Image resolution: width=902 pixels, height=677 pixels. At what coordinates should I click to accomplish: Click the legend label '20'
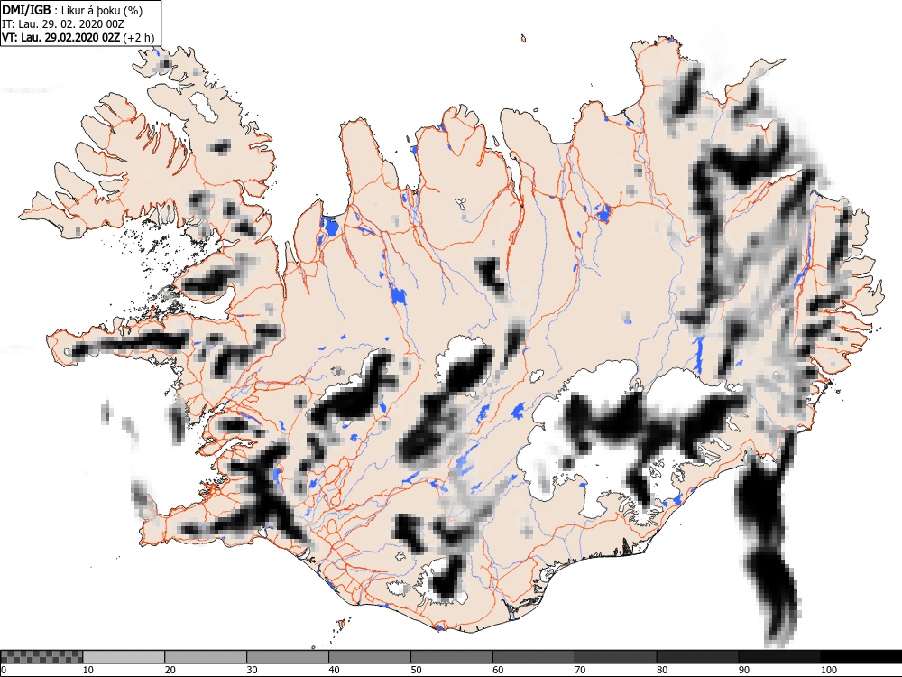pyautogui.click(x=170, y=670)
